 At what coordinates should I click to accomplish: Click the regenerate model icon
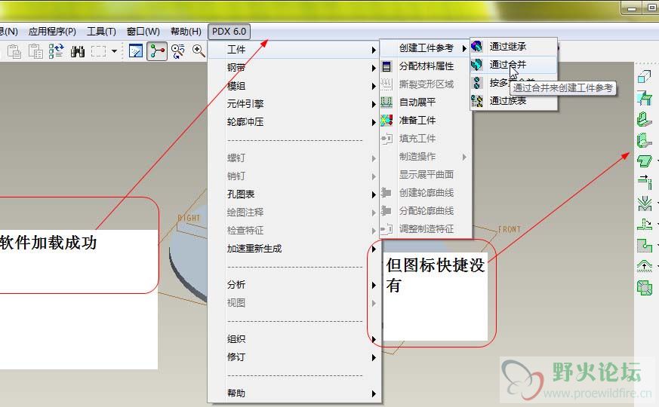pyautogui.click(x=57, y=51)
